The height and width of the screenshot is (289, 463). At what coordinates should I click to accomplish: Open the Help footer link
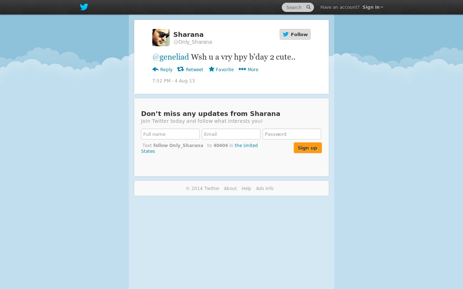click(x=246, y=189)
